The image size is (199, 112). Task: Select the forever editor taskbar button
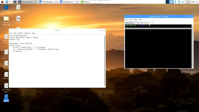90,2
